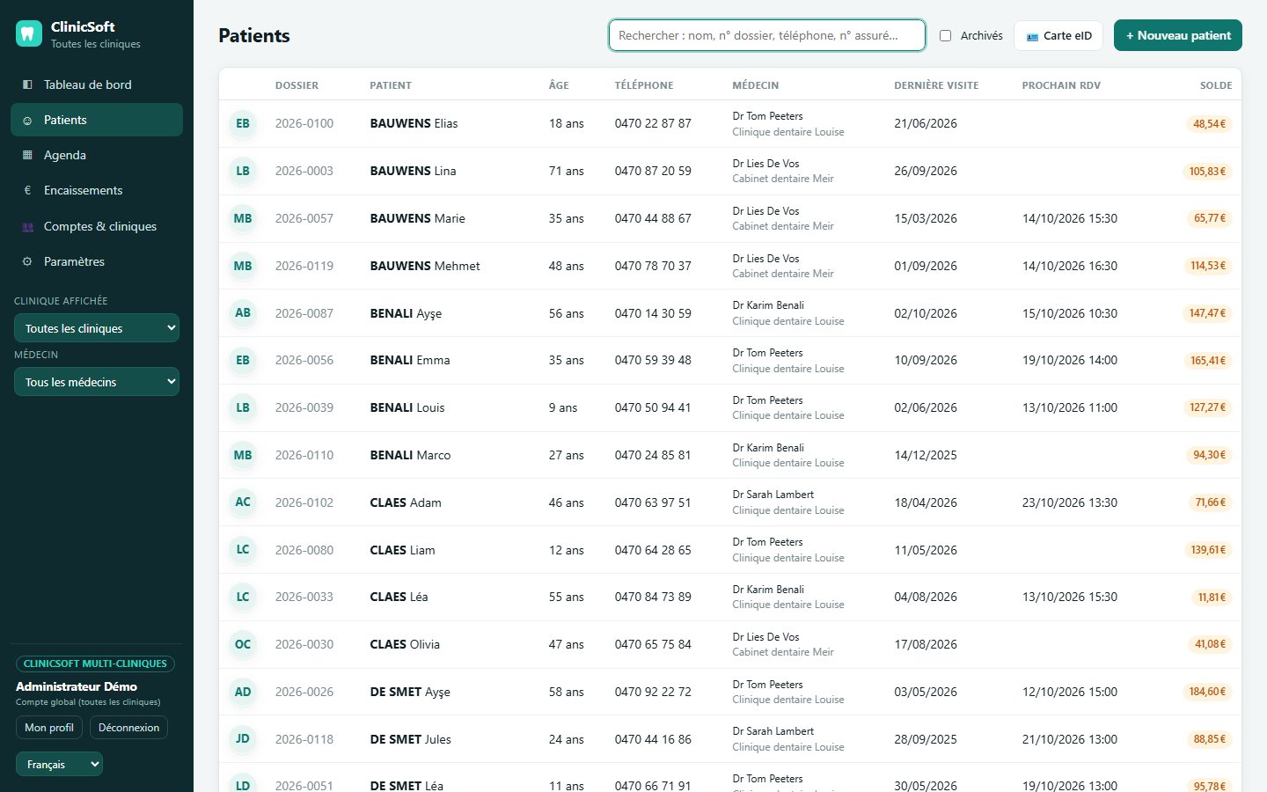Viewport: 1267px width, 792px height.
Task: Click the Comptes & cliniques people icon
Action: [27, 227]
